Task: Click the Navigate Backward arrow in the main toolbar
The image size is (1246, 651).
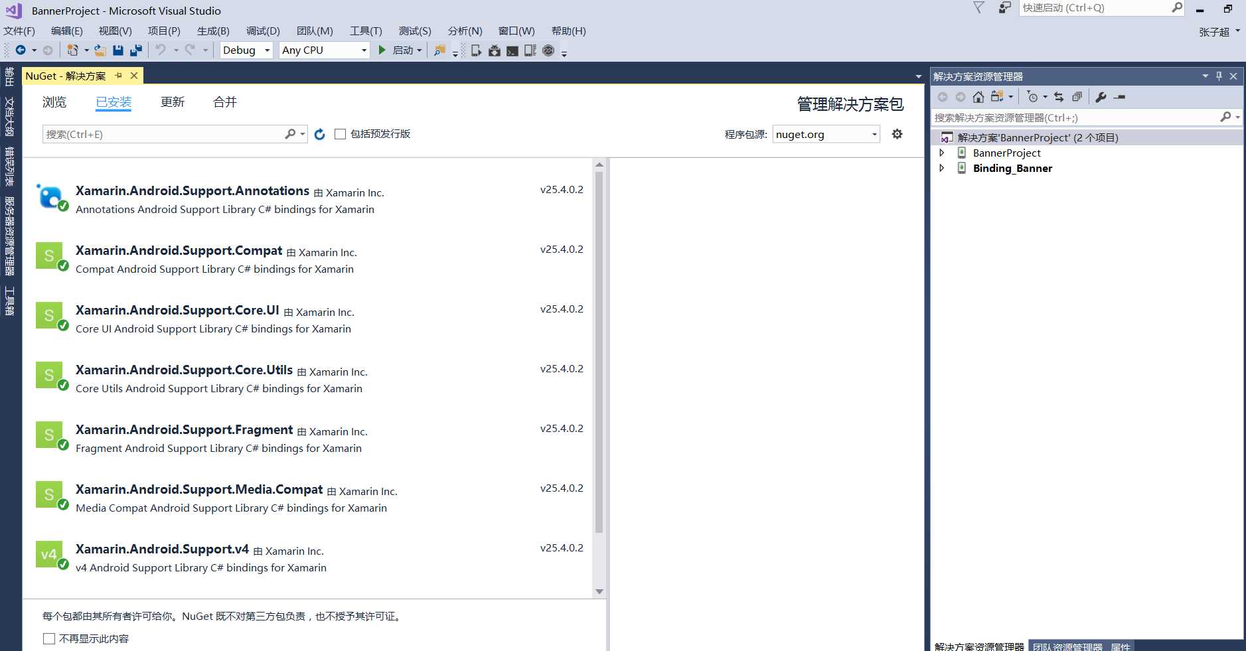Action: 21,50
